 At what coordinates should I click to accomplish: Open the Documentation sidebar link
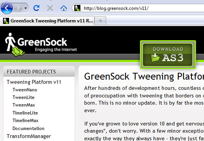[28, 128]
